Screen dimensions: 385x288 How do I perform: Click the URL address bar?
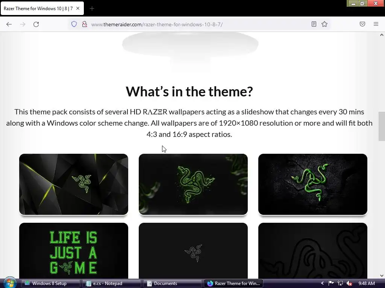(x=199, y=24)
